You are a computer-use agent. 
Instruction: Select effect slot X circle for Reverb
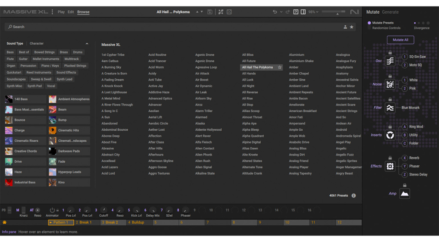point(405,158)
